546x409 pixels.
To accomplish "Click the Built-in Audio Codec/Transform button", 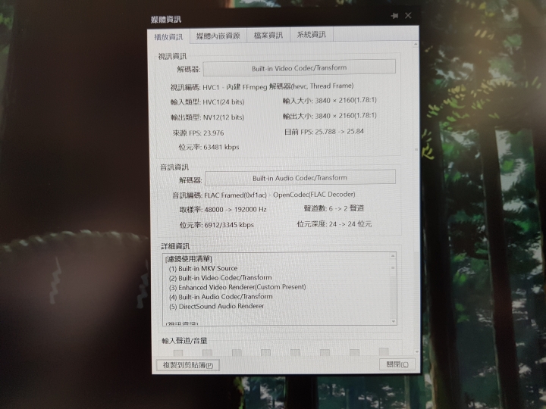I will tap(300, 178).
